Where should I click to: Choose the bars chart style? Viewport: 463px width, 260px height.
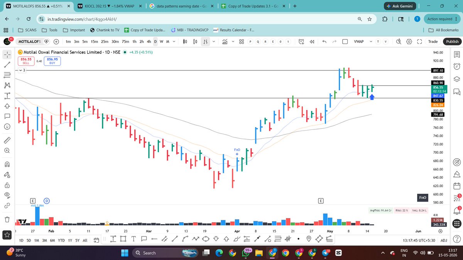pyautogui.click(x=206, y=42)
